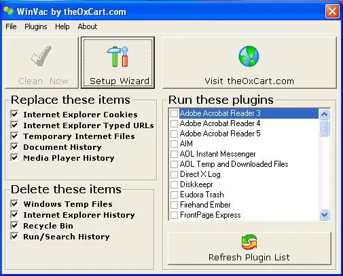The image size is (343, 276).
Task: Open the Help menu
Action: (62, 26)
